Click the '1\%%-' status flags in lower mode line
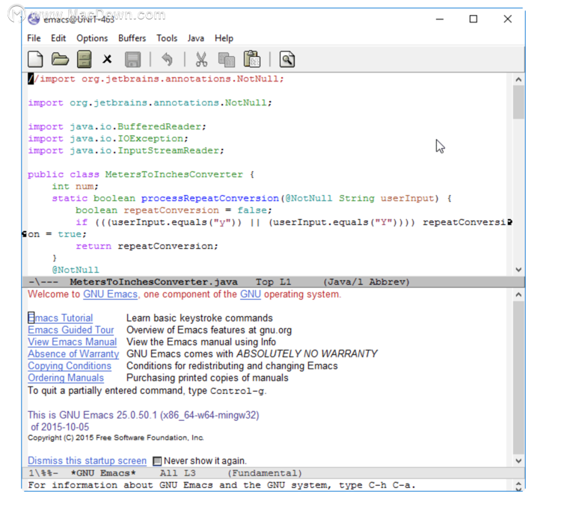This screenshot has height=509, width=576. tap(43, 473)
